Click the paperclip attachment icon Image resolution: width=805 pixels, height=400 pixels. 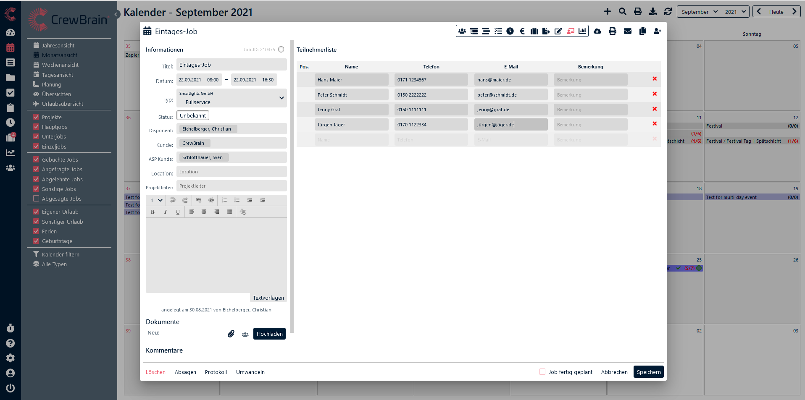231,334
